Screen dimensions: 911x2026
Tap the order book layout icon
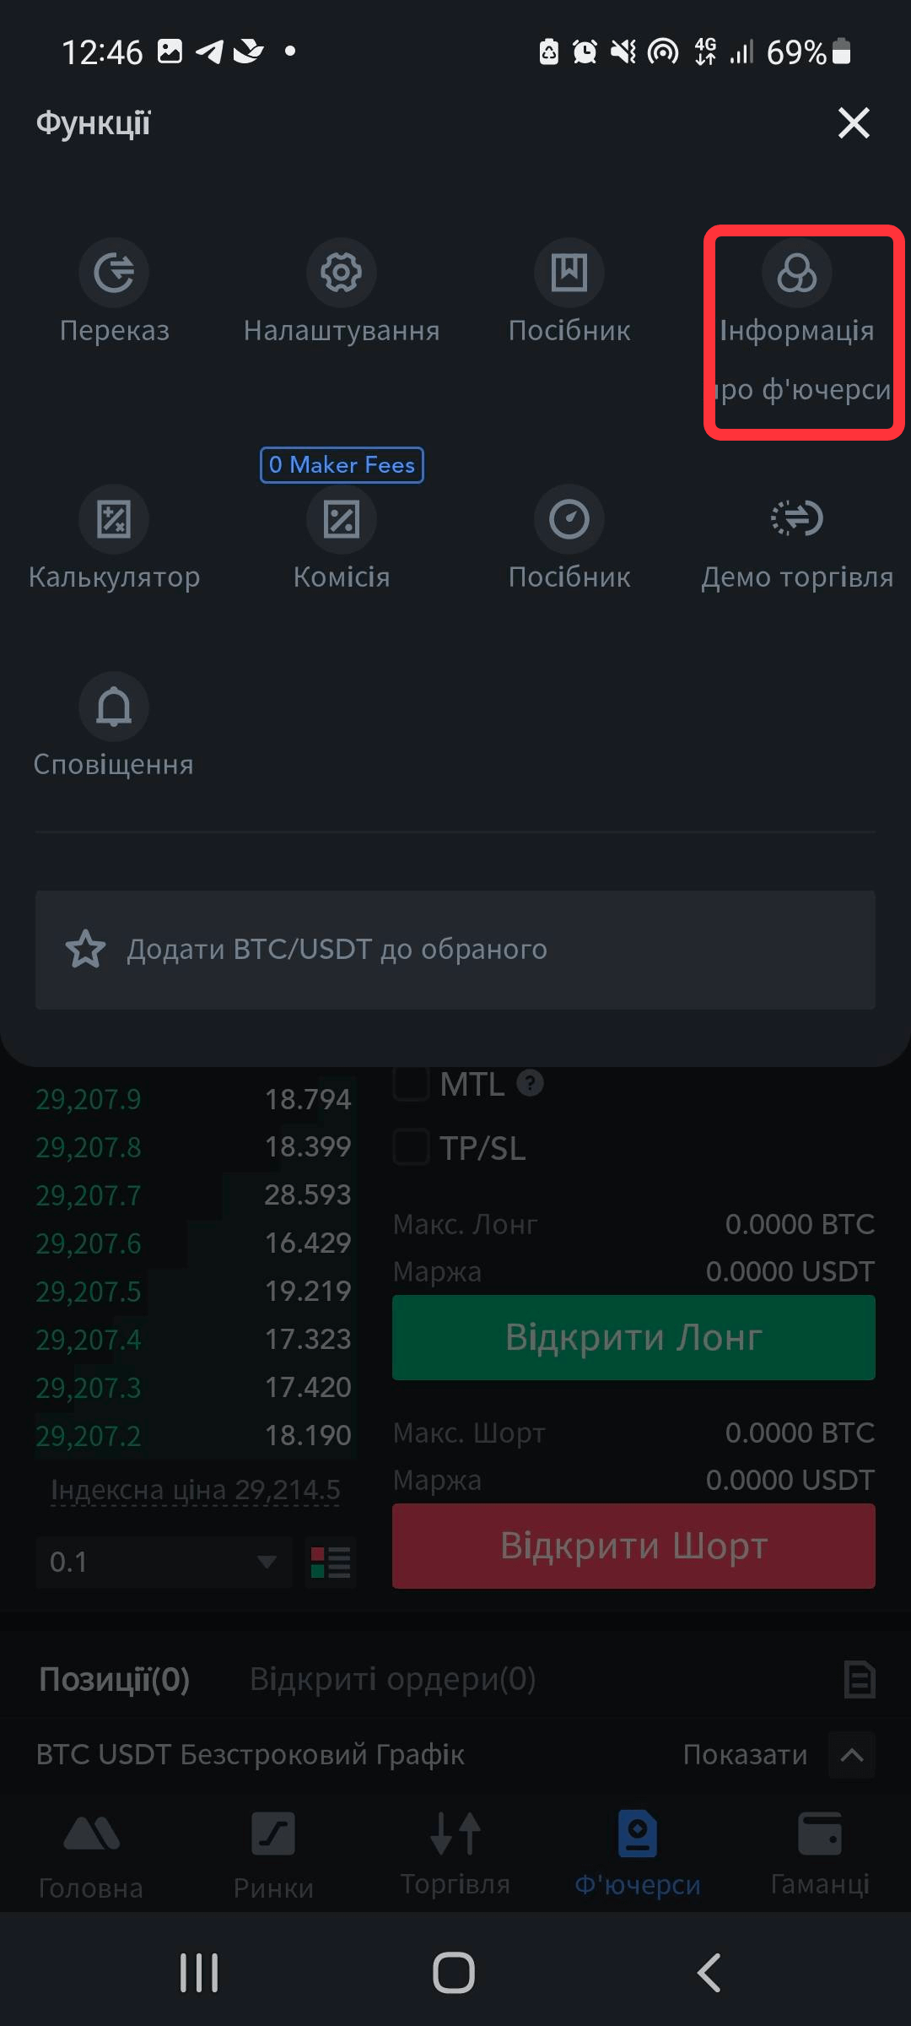click(x=331, y=1563)
